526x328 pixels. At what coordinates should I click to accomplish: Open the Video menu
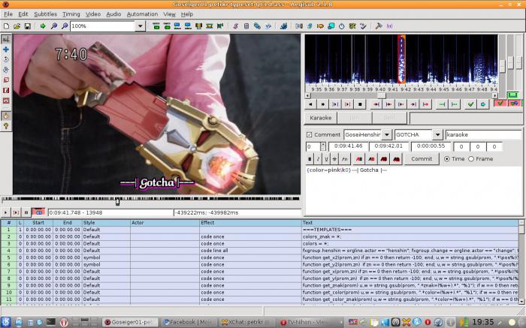tap(93, 14)
